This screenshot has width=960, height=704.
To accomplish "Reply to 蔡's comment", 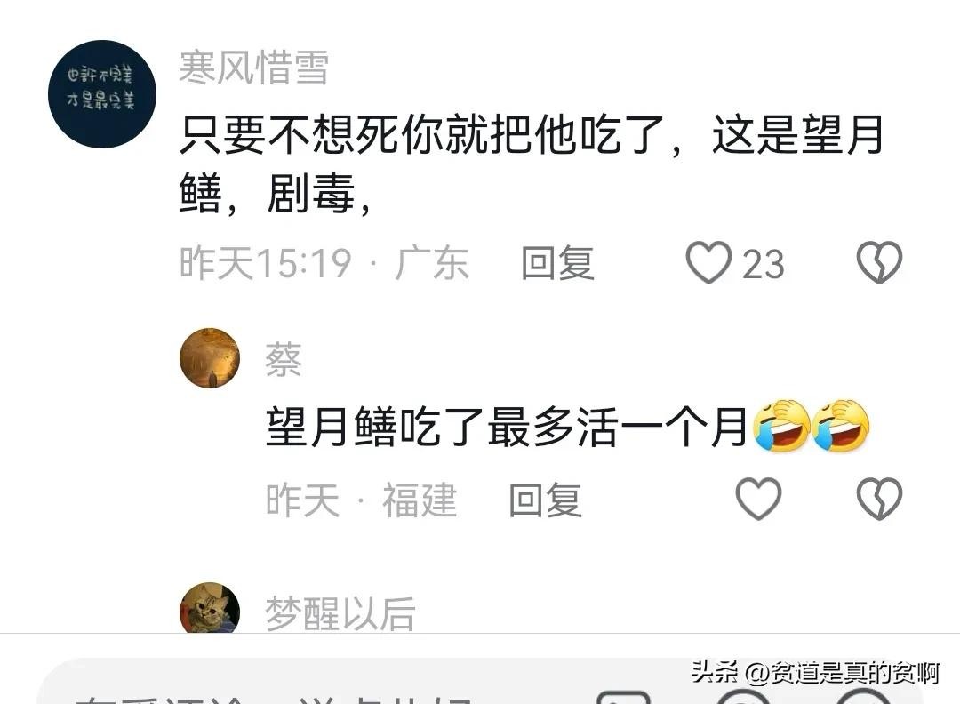I will point(545,500).
